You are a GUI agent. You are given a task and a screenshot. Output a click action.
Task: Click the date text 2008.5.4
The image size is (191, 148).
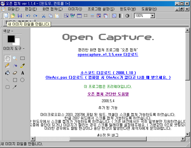(x=108, y=101)
